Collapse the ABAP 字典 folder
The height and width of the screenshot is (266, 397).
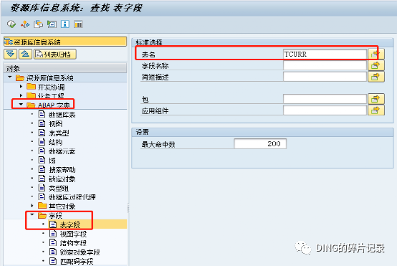[x=21, y=105]
